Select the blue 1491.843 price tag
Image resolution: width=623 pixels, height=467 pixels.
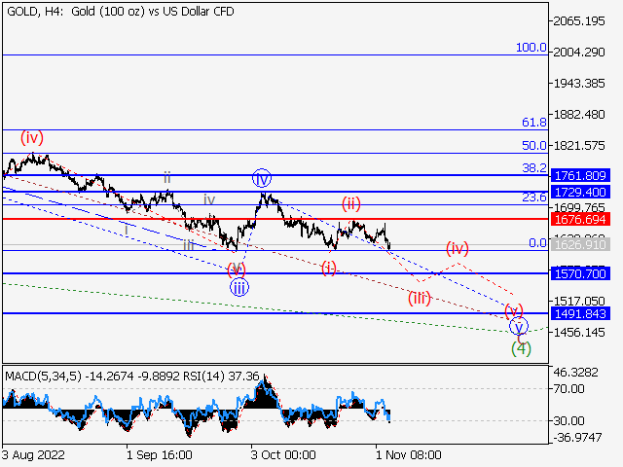coord(580,313)
